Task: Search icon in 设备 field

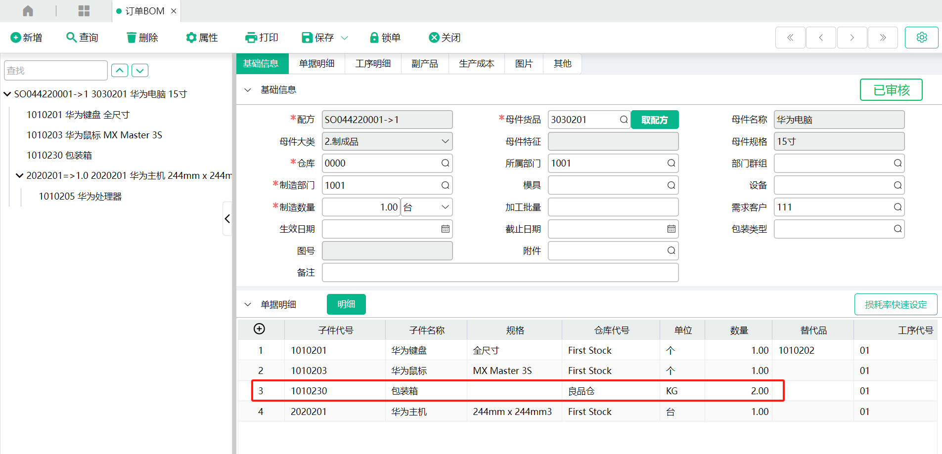Action: (897, 185)
